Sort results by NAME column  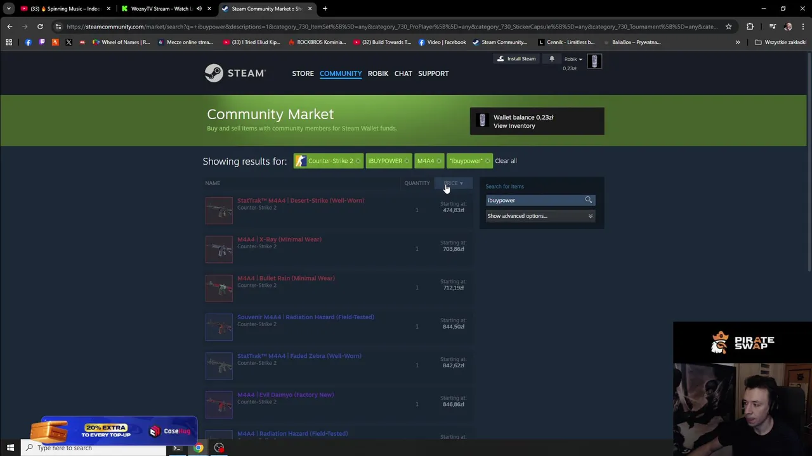213,183
